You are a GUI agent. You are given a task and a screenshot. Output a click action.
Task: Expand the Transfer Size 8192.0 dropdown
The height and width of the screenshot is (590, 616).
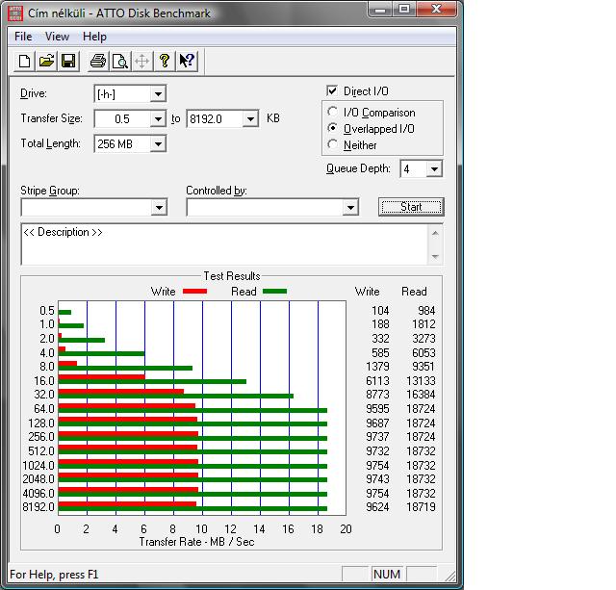[x=250, y=118]
